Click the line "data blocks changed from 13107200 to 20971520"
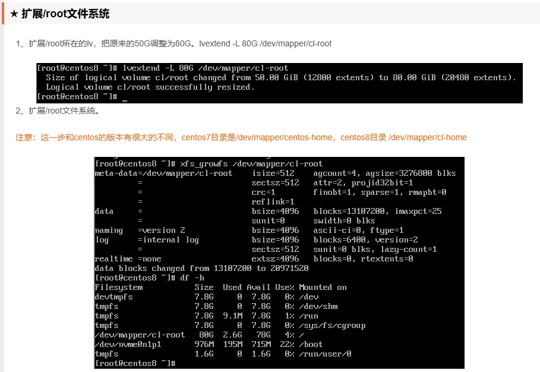 click(x=202, y=269)
